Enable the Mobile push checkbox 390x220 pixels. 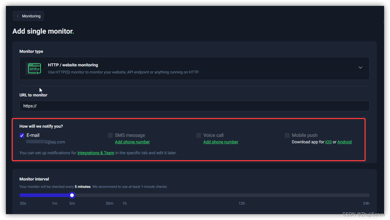(x=287, y=135)
